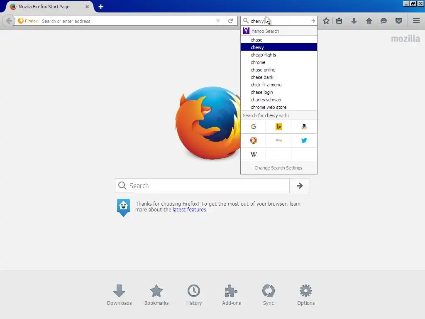Show bookmarks list icon in the toolbar
425x319 pixels.
click(x=339, y=21)
